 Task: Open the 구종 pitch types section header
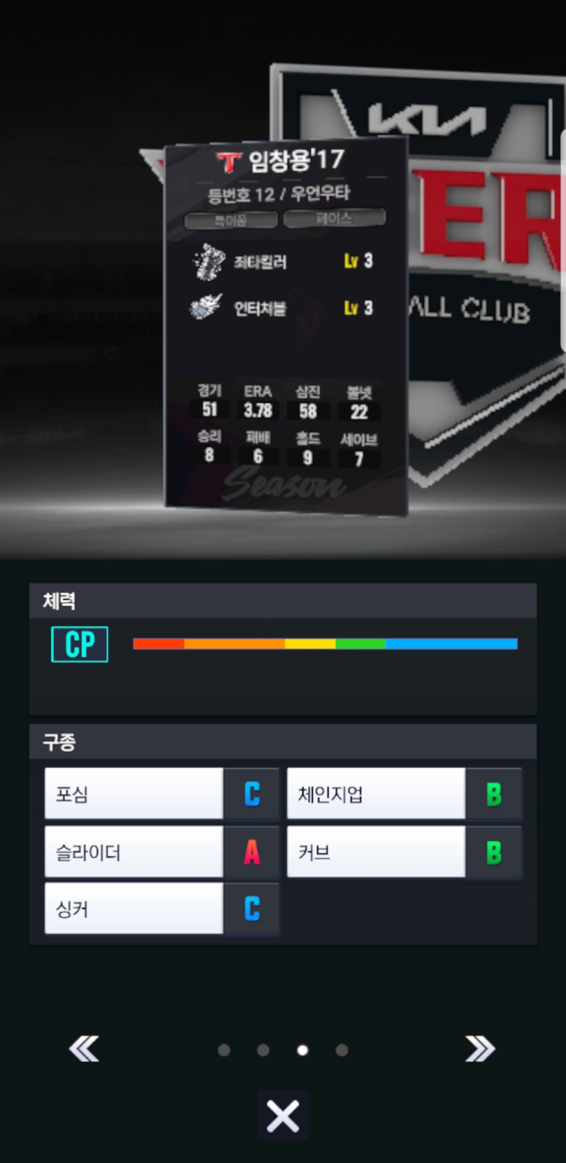click(283, 742)
